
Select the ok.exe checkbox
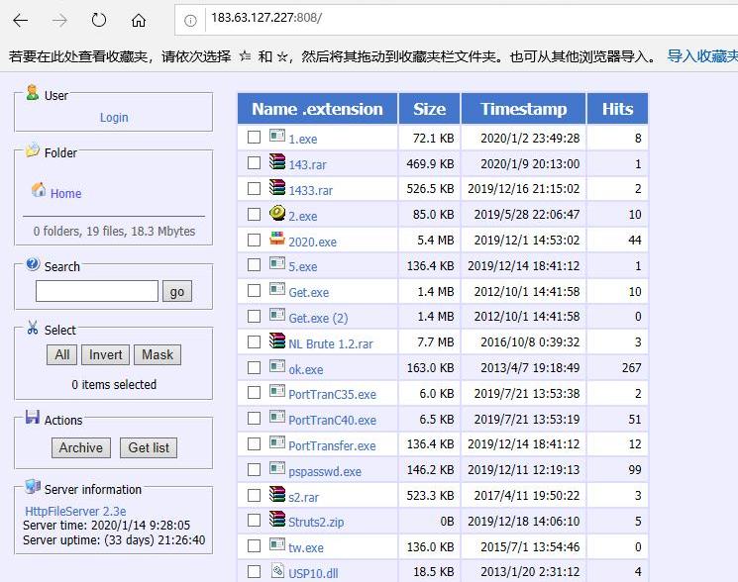tap(255, 368)
